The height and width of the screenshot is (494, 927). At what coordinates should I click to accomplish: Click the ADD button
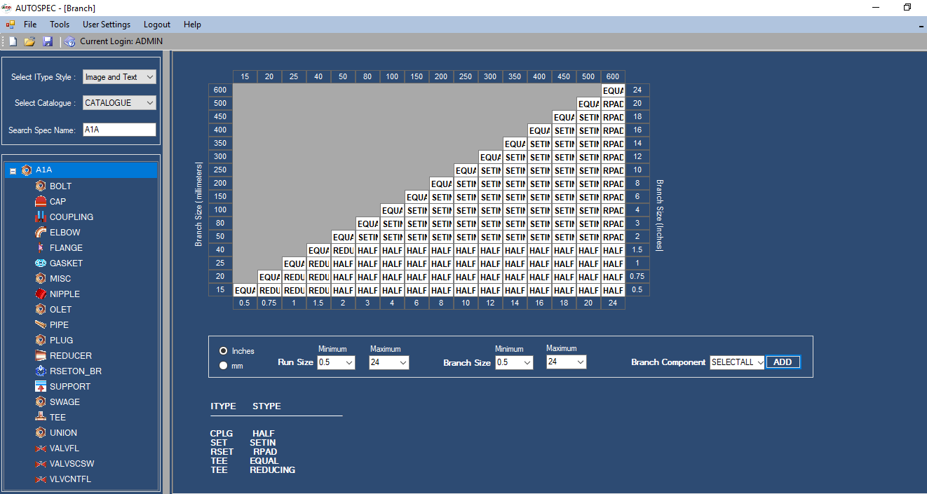[783, 362]
